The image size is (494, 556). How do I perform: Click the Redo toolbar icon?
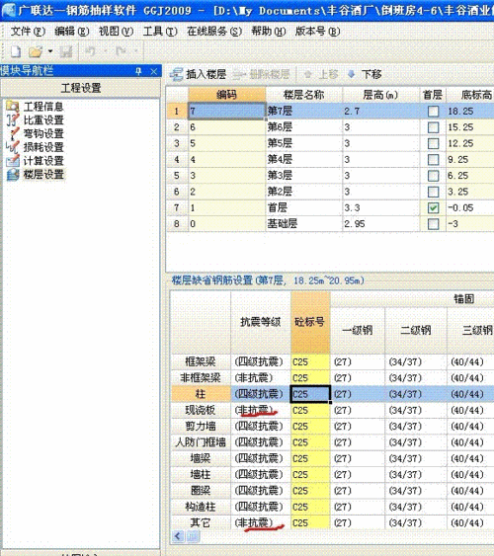tap(121, 51)
